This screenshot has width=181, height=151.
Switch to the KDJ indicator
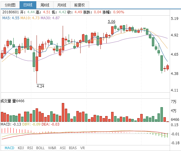[21, 148]
